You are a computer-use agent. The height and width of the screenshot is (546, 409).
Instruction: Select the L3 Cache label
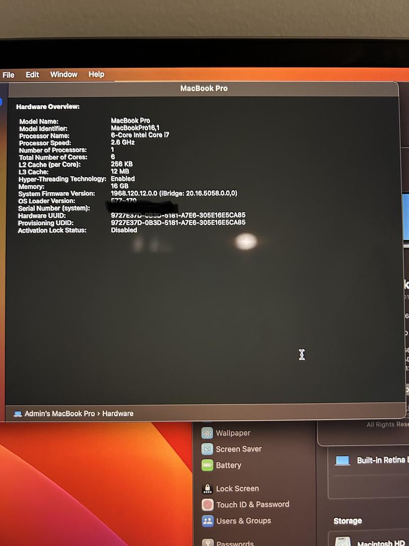click(x=34, y=172)
